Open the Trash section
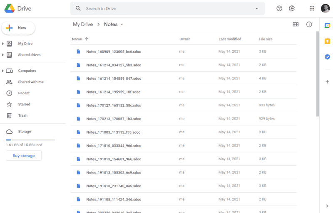 click(23, 115)
